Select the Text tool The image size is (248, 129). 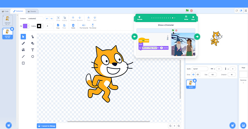[33, 50]
